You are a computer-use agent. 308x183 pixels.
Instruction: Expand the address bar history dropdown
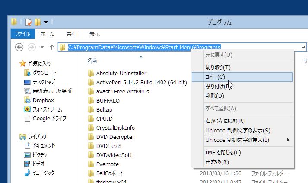pos(303,48)
